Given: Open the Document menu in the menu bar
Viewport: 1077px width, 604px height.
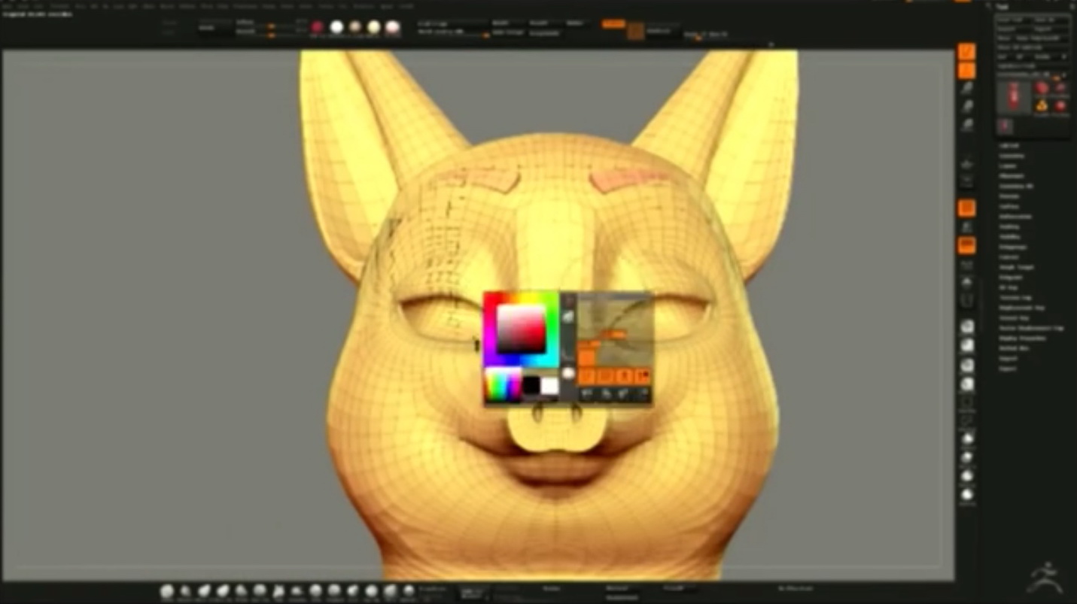Looking at the screenshot, I should (59, 6).
